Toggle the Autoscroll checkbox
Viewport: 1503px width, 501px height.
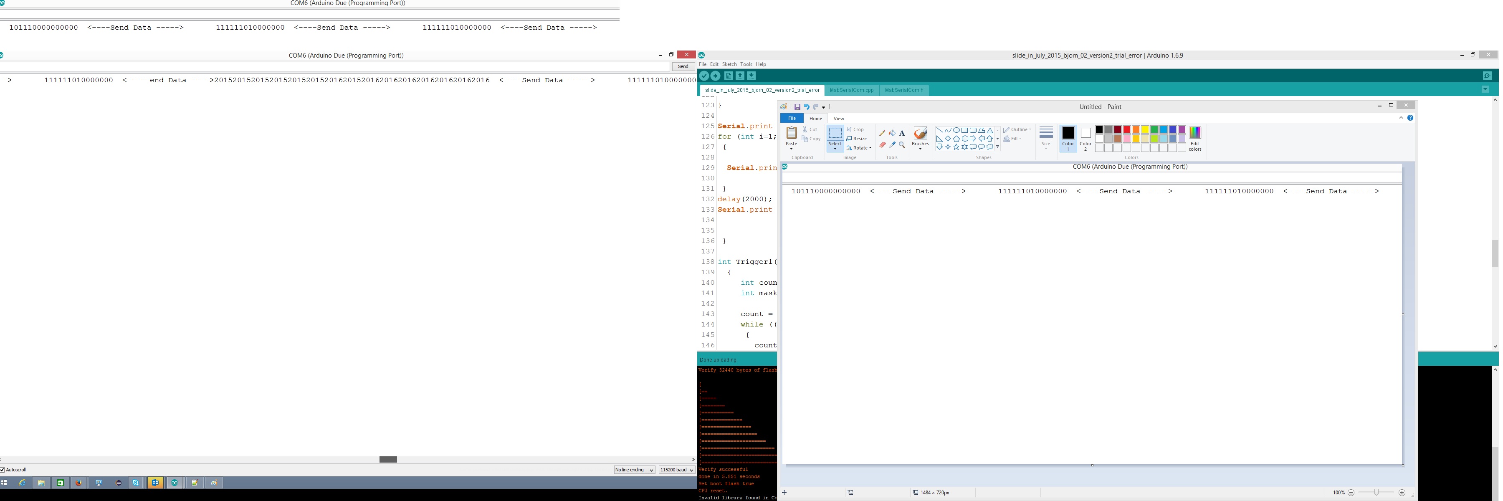coord(3,470)
